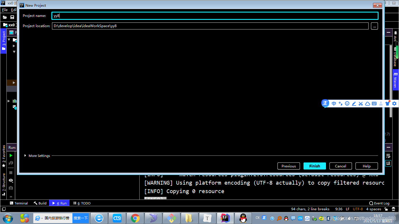
Task: Open the file explorer folder taskbar icon
Action: click(189, 218)
